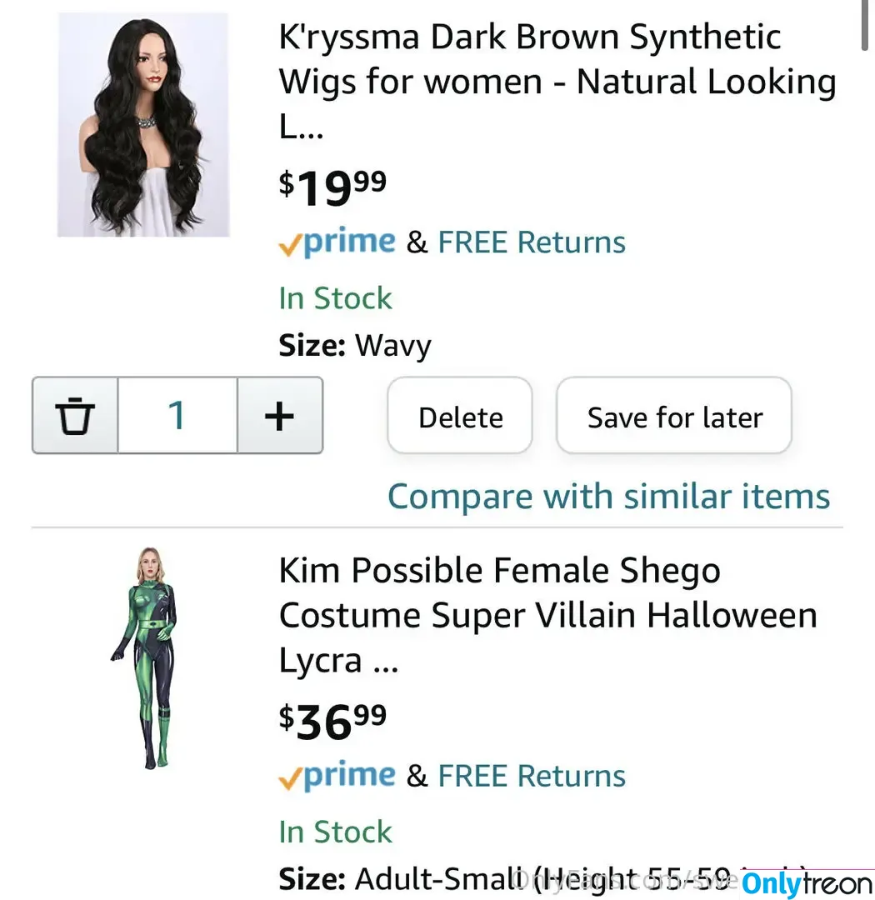The image size is (875, 900).
Task: Click the $36.99 costume price
Action: point(332,722)
